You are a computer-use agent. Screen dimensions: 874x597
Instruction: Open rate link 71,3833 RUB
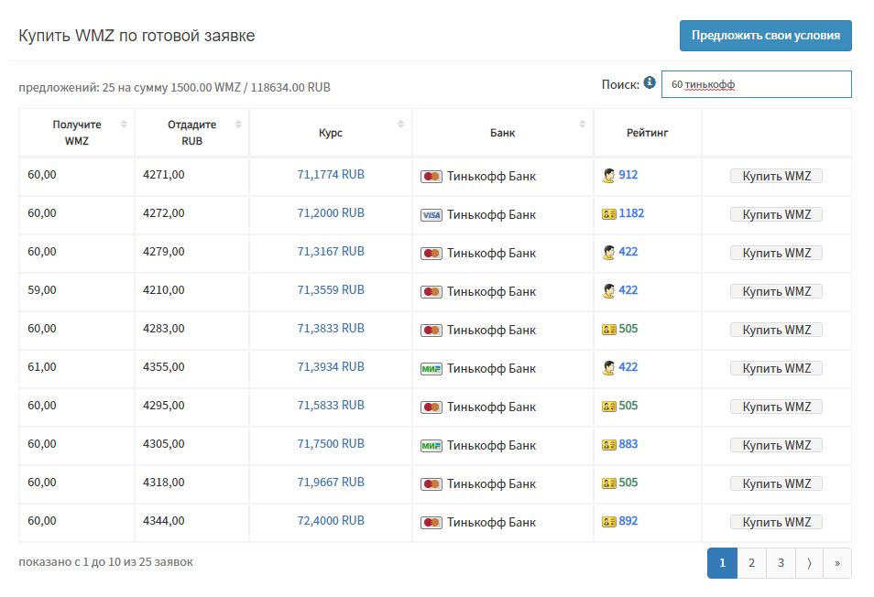331,329
